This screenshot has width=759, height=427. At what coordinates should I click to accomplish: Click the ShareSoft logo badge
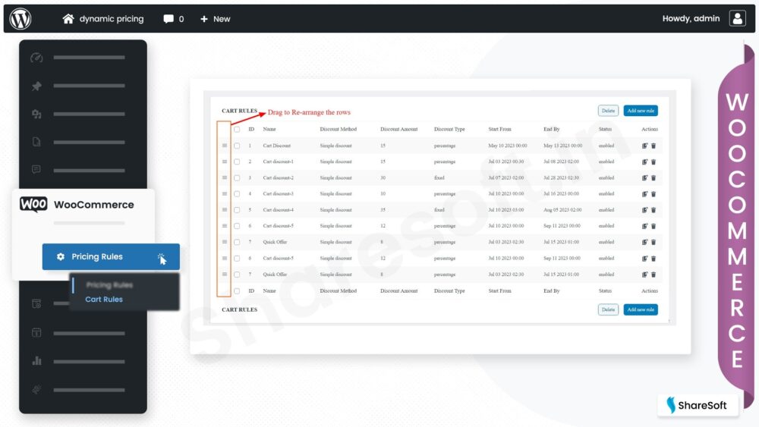point(698,405)
